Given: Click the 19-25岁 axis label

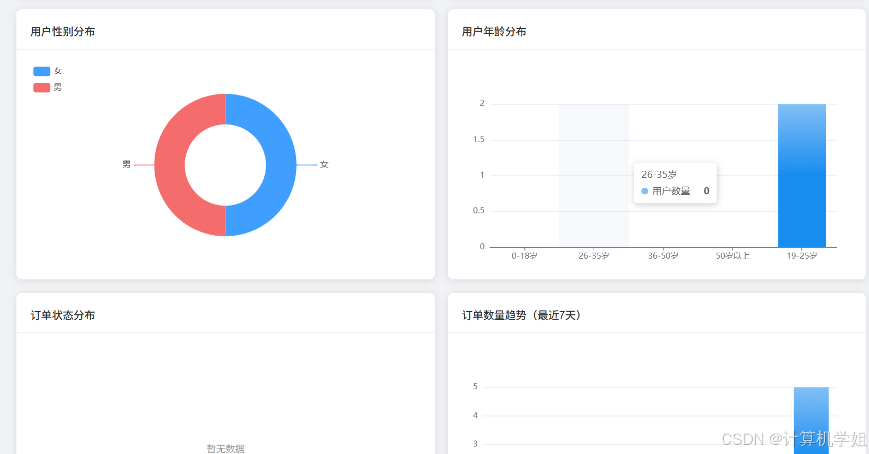Looking at the screenshot, I should pos(802,255).
